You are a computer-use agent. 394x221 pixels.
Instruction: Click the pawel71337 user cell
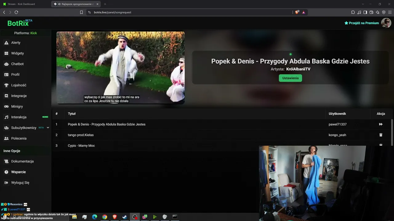click(x=337, y=124)
